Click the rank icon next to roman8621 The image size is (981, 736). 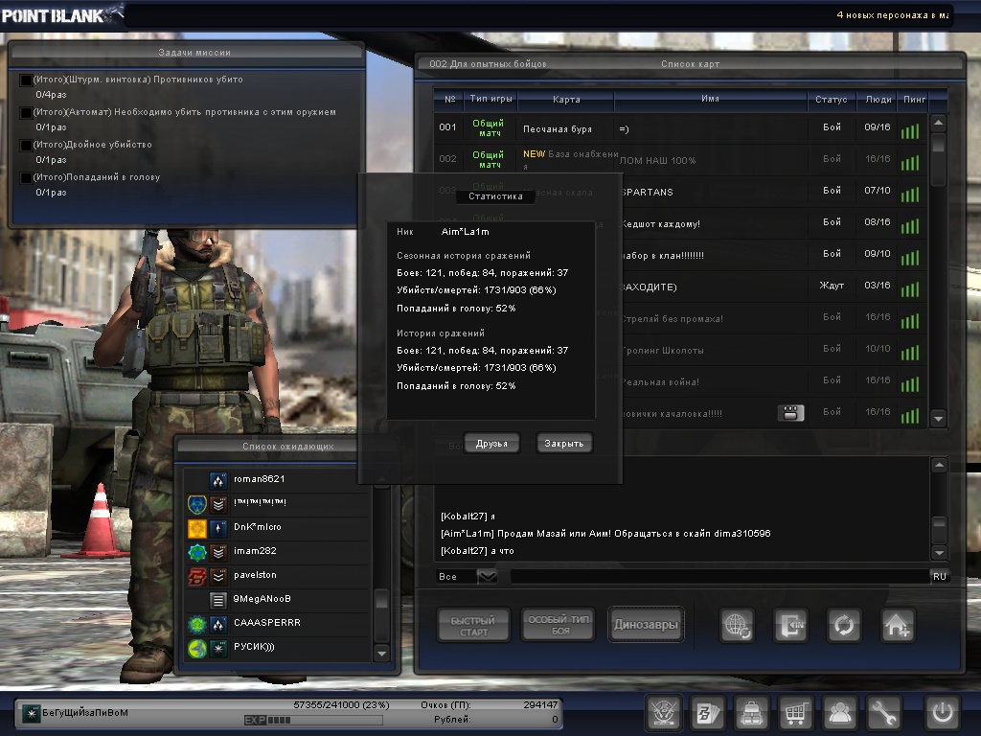pos(217,480)
